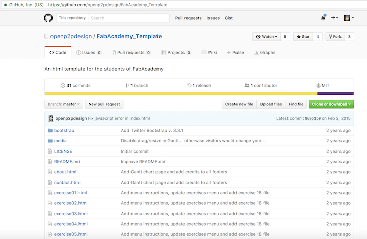Click the GitHub octocat logo
Viewport: 367px width, 239px height.
click(48, 18)
